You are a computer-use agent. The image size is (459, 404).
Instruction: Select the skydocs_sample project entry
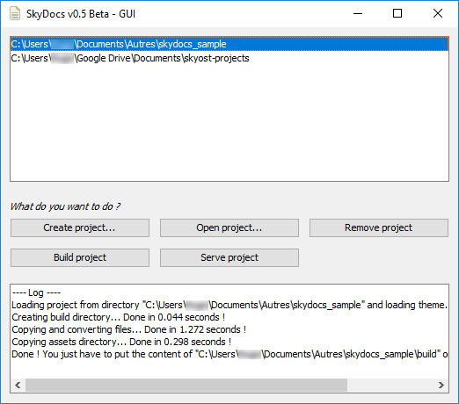coord(229,44)
